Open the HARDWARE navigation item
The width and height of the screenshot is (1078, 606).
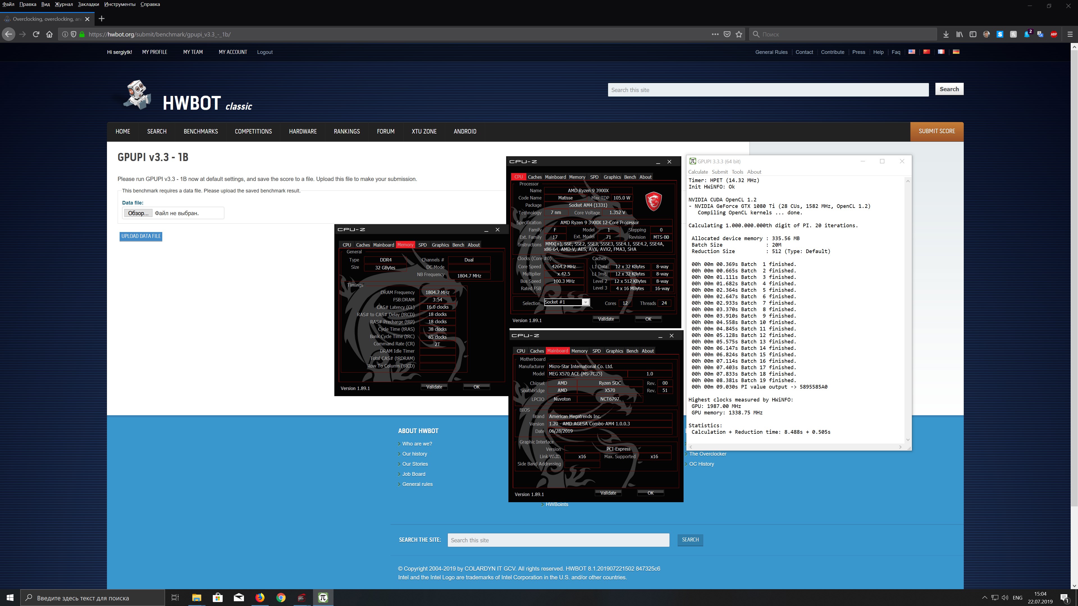point(303,131)
